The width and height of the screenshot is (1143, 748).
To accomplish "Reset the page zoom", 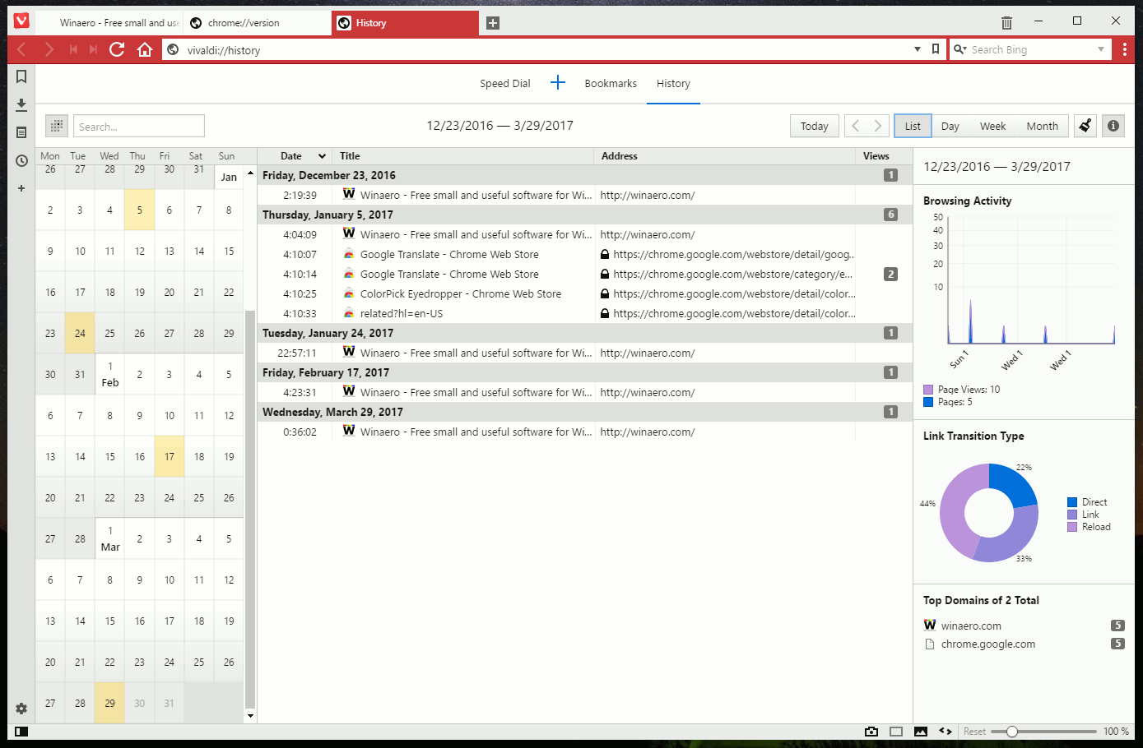I will click(x=974, y=732).
